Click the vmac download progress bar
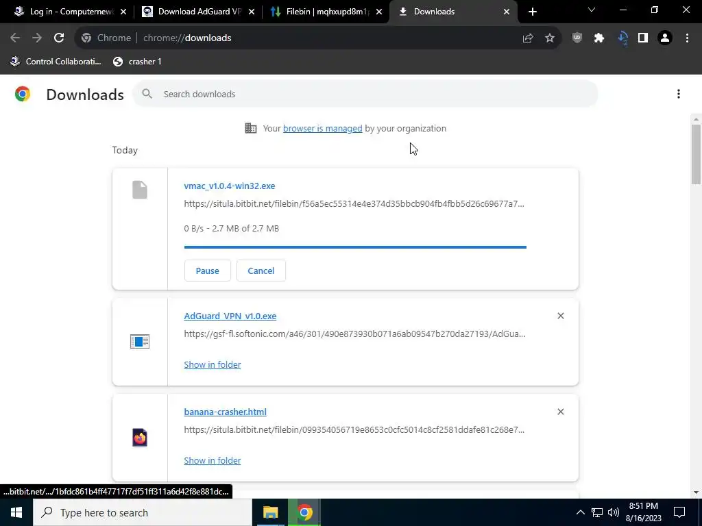This screenshot has width=702, height=526. (355, 247)
